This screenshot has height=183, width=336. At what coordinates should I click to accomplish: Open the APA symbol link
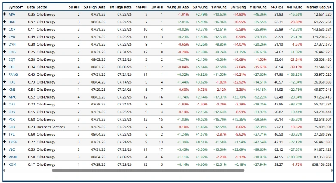pos(12,14)
